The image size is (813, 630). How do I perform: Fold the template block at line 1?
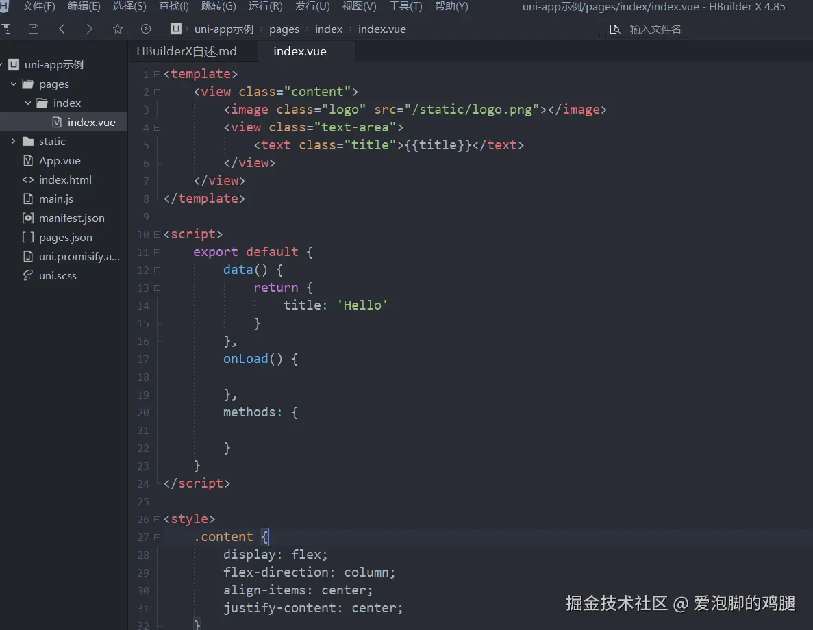coord(157,74)
